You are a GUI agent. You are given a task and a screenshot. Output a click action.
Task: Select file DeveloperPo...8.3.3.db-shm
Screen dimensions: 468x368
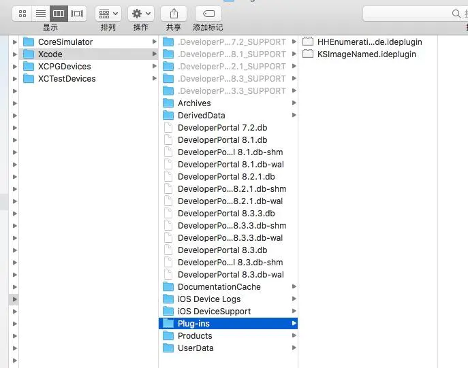228,226
